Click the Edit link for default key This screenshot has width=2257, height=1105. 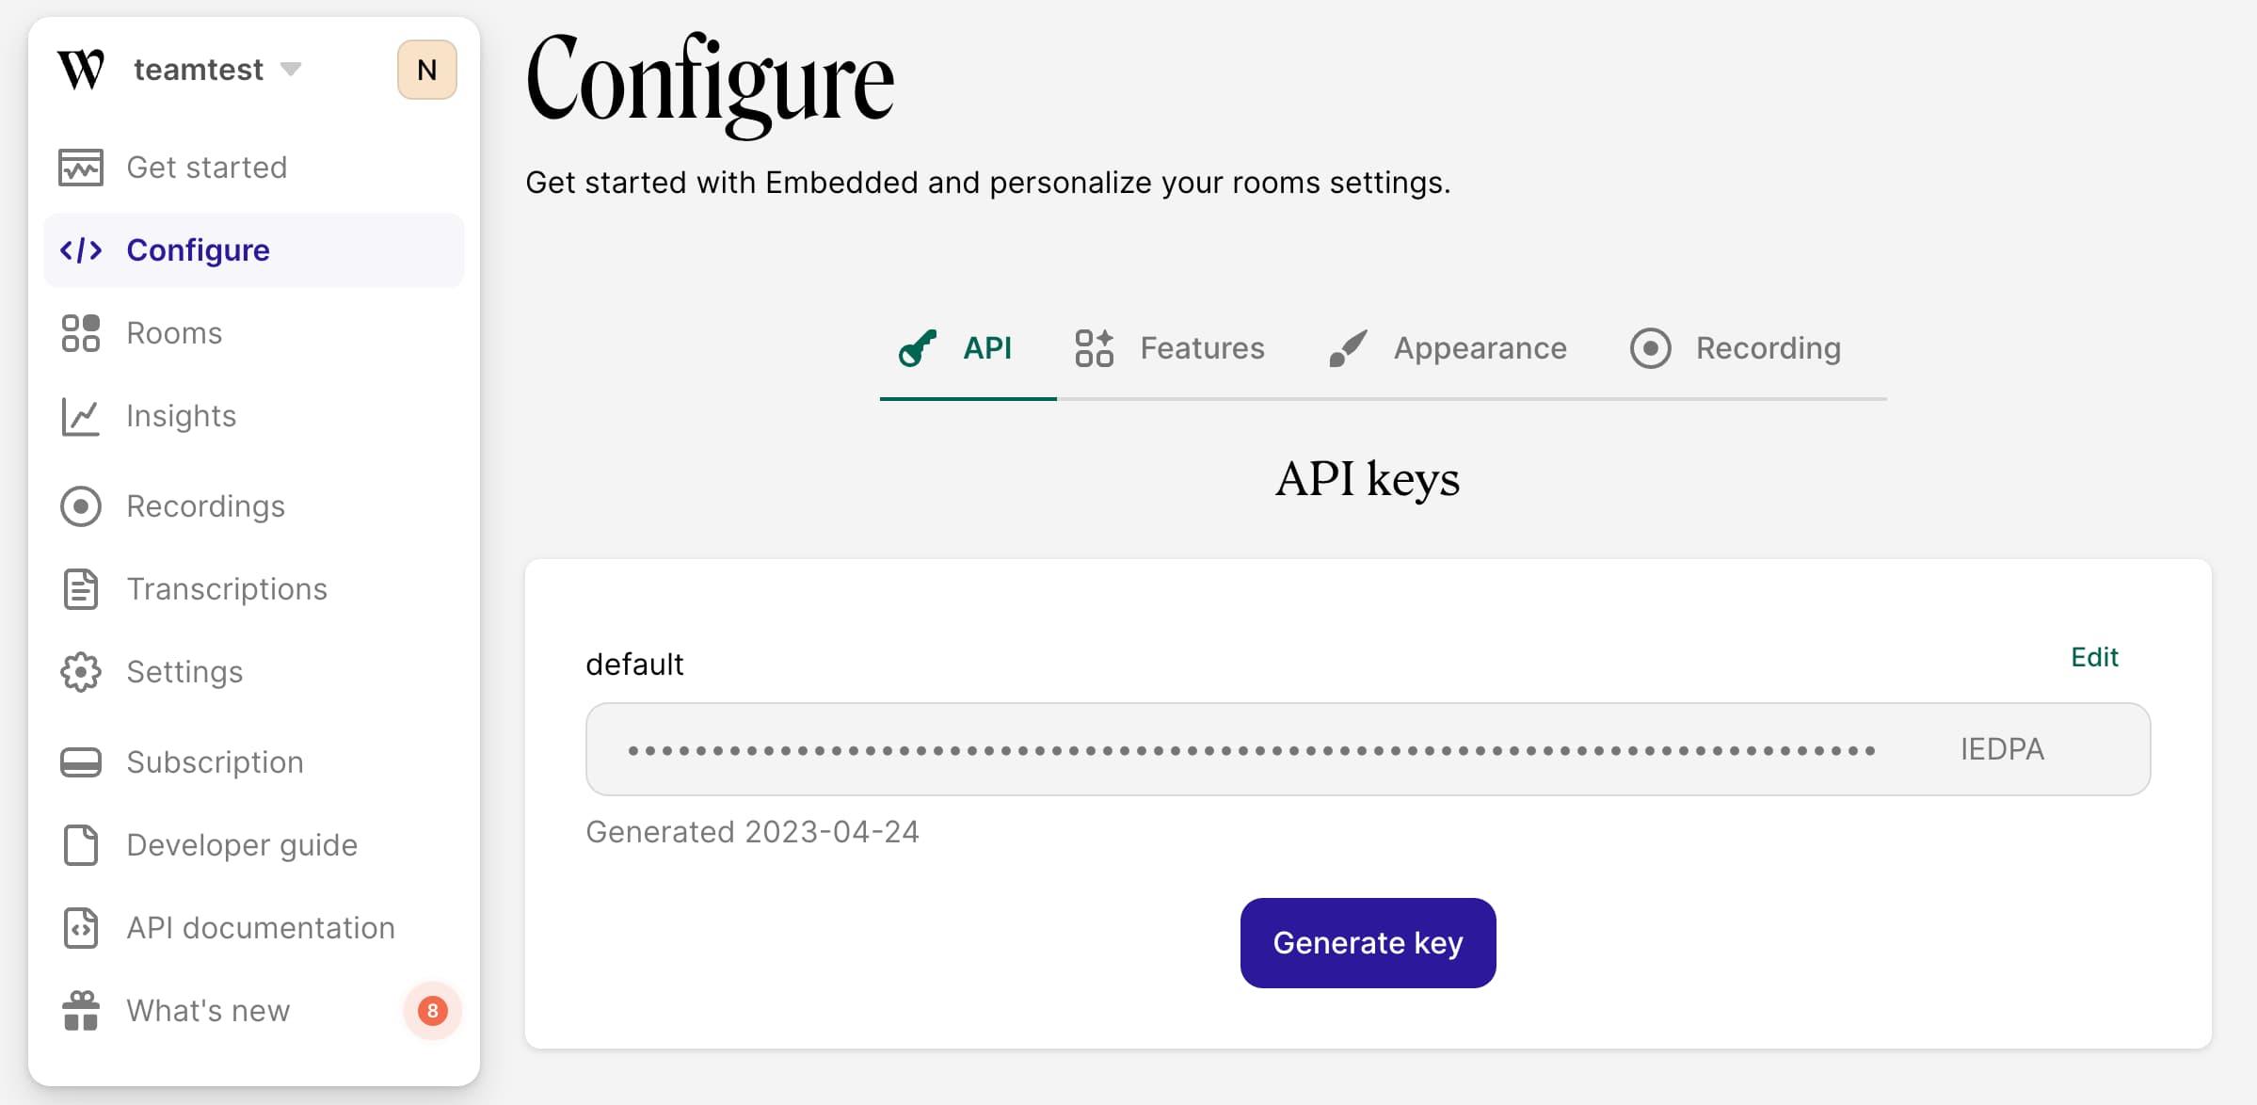tap(2094, 657)
